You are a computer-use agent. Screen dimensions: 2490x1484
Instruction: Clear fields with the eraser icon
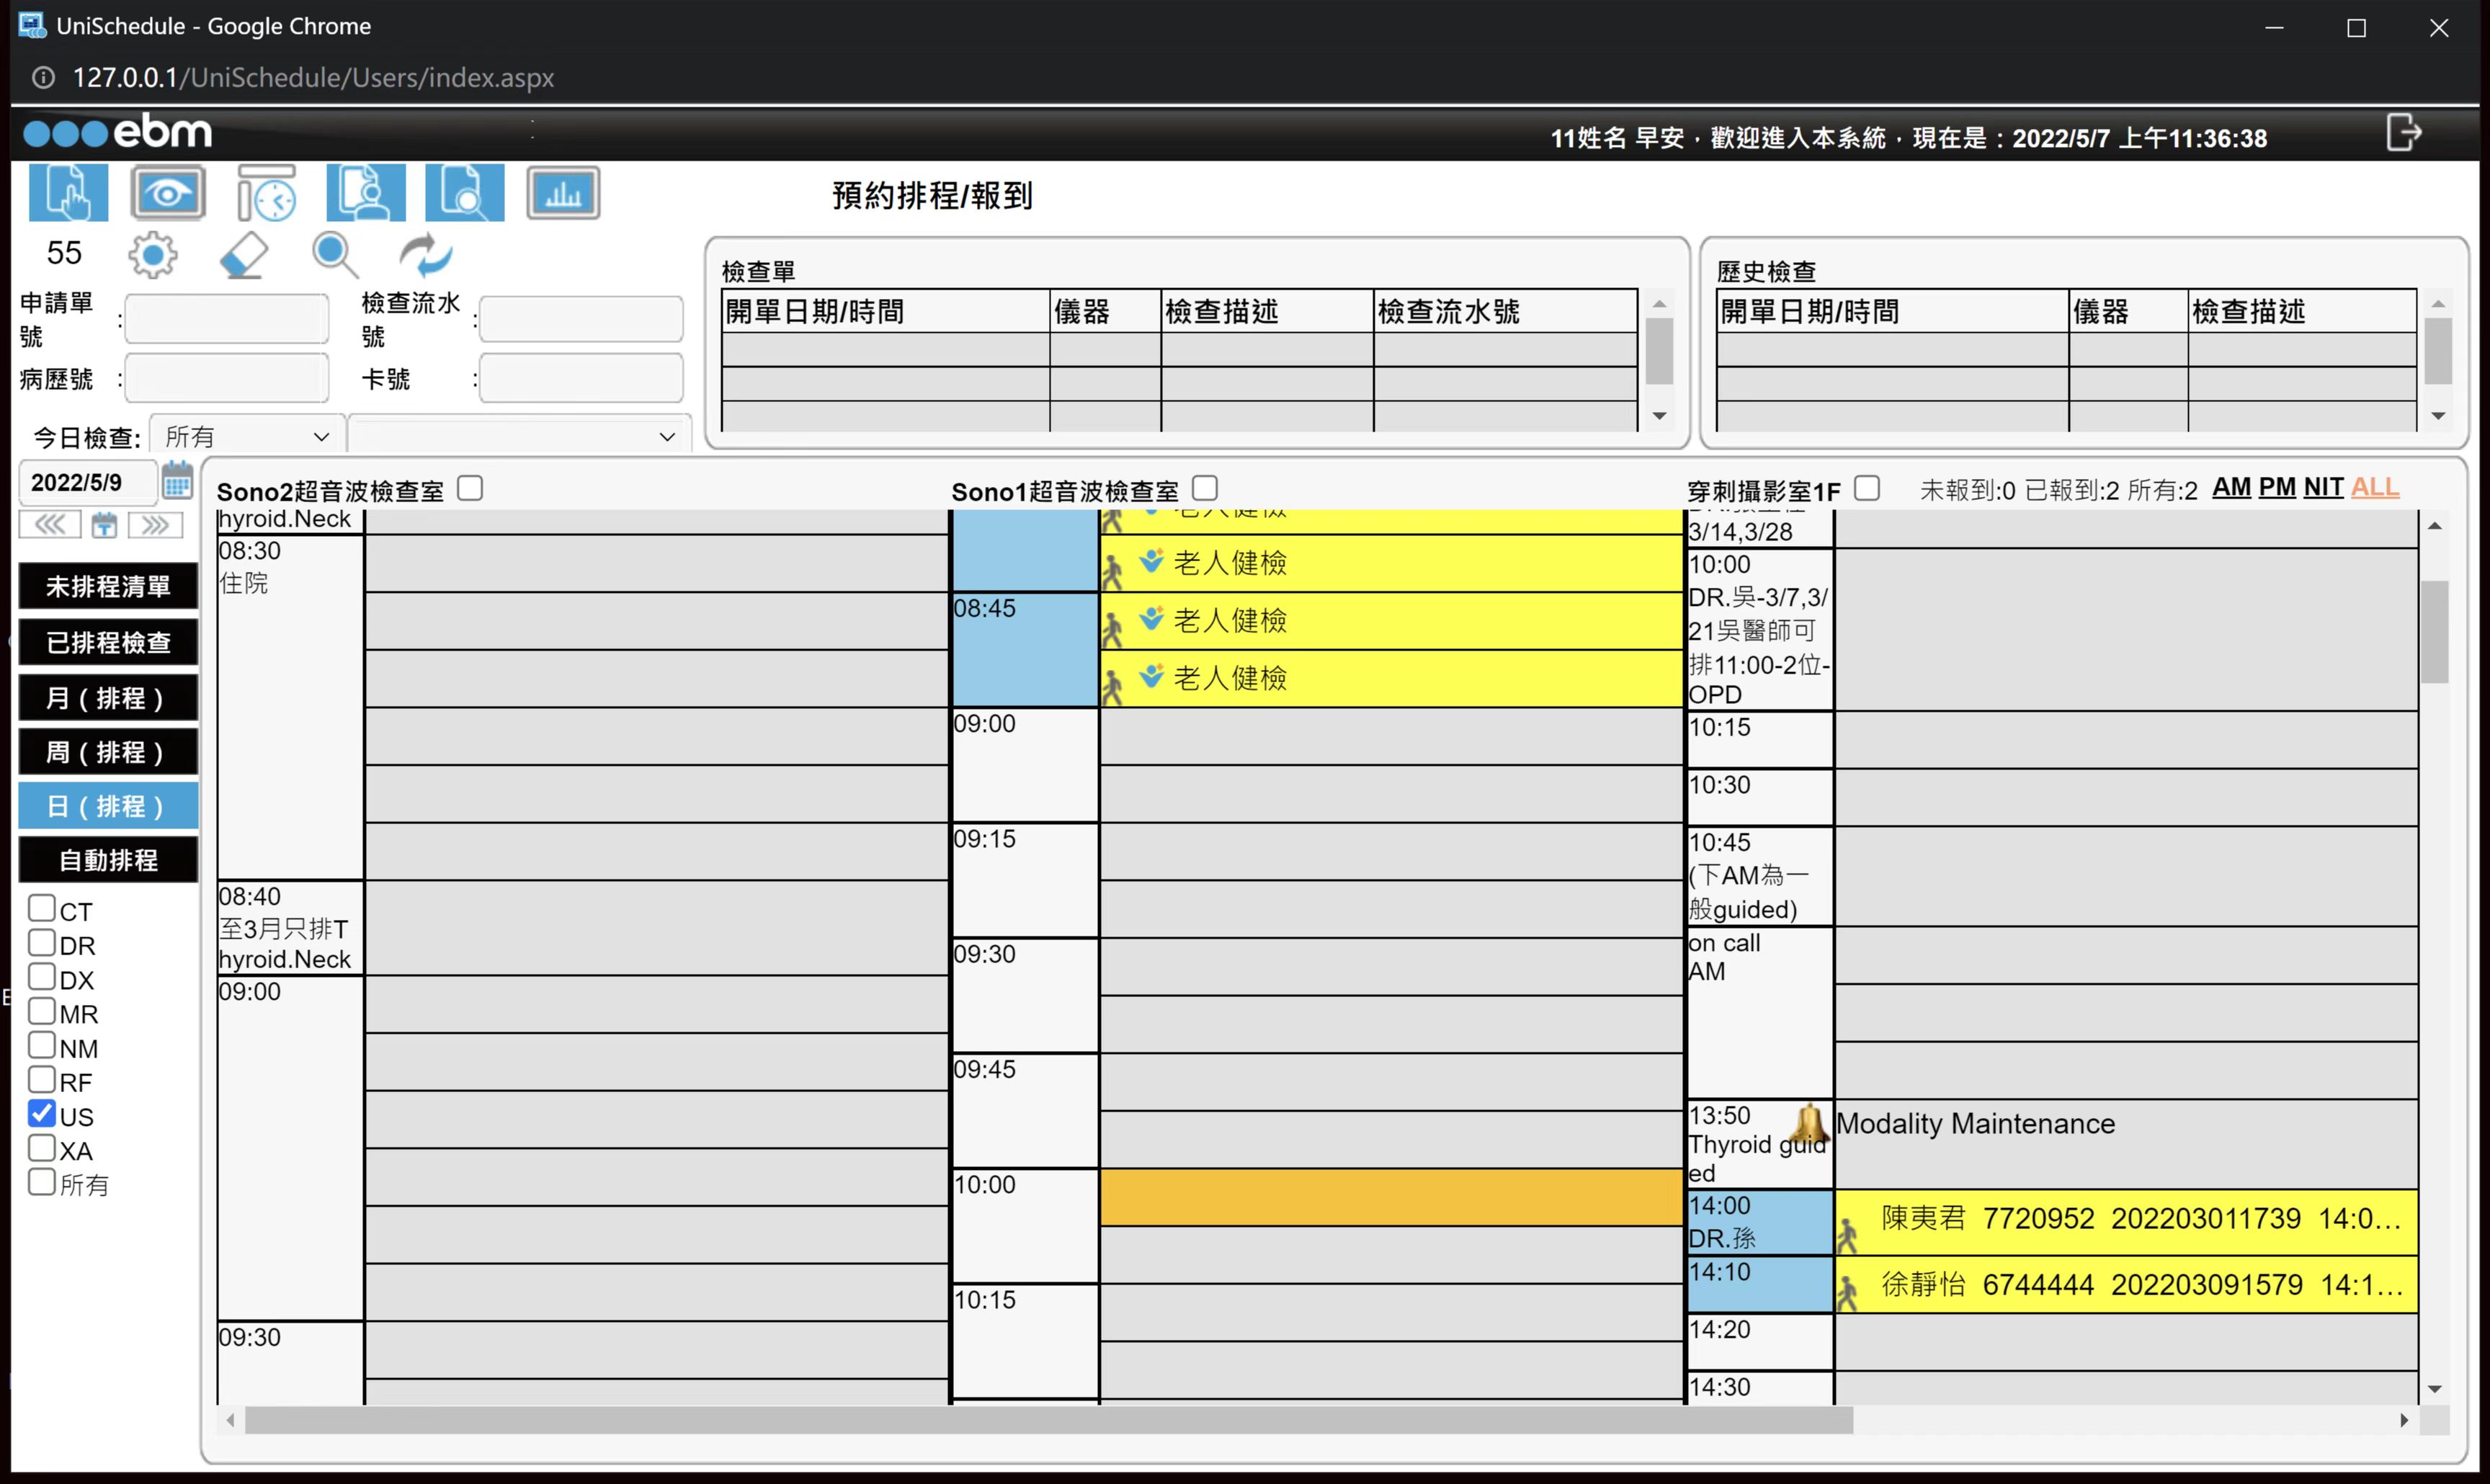coord(244,255)
